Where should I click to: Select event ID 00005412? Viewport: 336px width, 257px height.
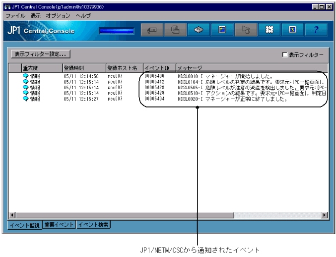154,82
